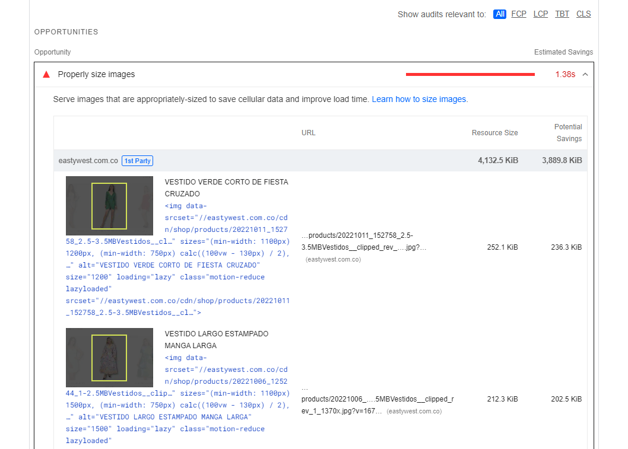628x449 pixels.
Task: Filter audits by LCP
Action: click(540, 14)
